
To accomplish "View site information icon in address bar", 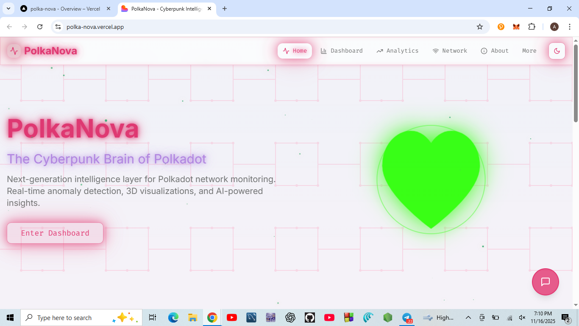I will click(x=58, y=27).
